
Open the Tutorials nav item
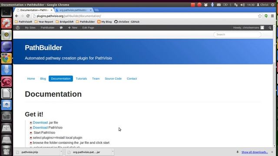(81, 78)
